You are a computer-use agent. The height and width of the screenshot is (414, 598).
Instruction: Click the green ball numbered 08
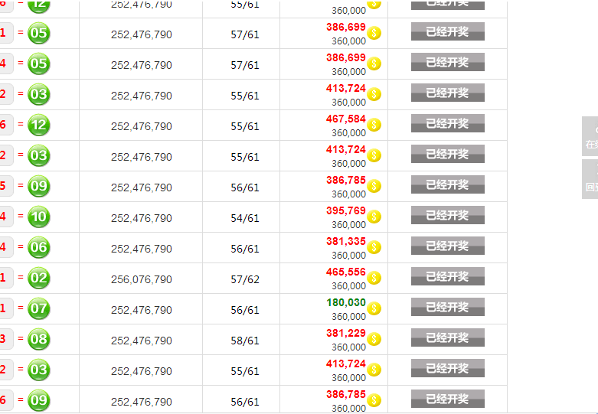click(x=38, y=339)
